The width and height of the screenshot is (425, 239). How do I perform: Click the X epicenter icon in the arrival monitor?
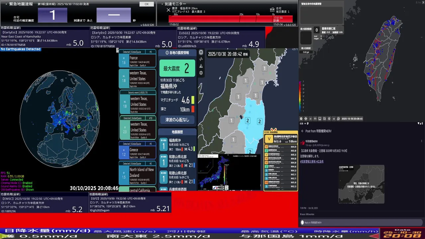tap(168, 10)
